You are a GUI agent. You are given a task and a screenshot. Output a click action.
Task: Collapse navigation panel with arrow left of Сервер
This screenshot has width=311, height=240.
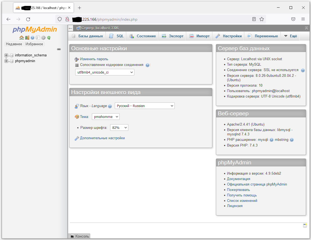tap(70, 28)
